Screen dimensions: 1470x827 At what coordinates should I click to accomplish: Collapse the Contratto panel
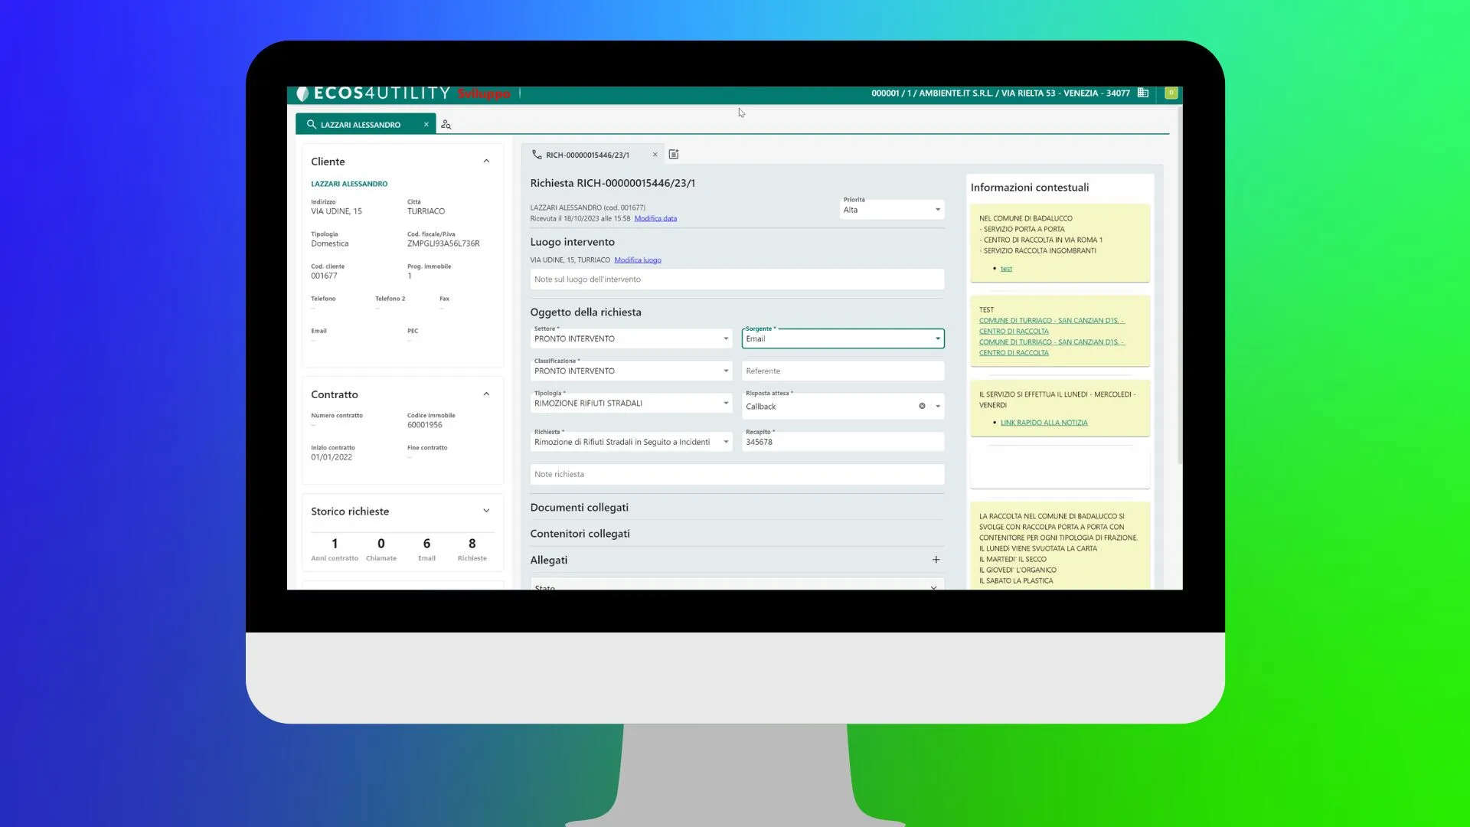tap(486, 394)
